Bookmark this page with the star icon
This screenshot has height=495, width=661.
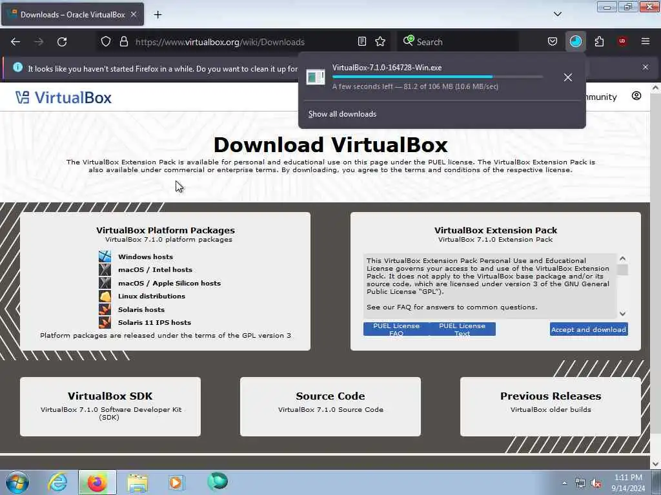380,42
